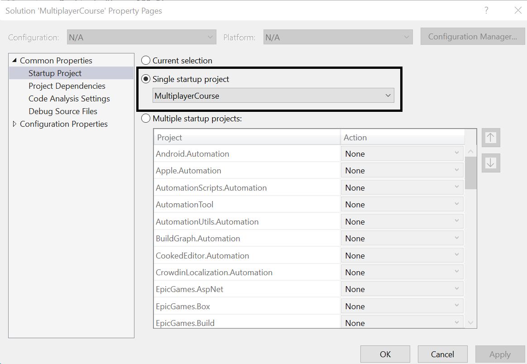Enable Multiple startup projects option

coord(146,119)
